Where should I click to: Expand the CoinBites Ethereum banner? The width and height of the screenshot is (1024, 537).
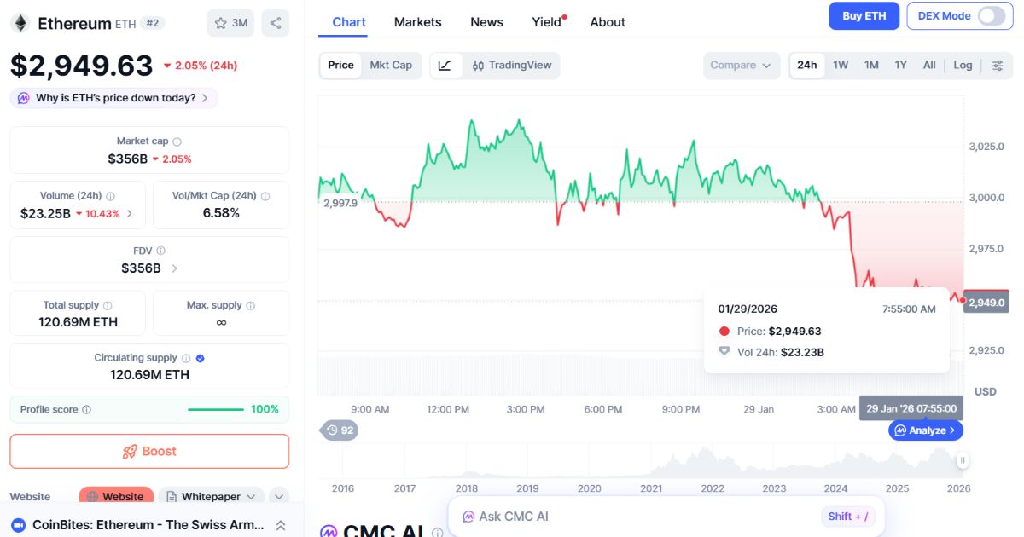click(280, 525)
